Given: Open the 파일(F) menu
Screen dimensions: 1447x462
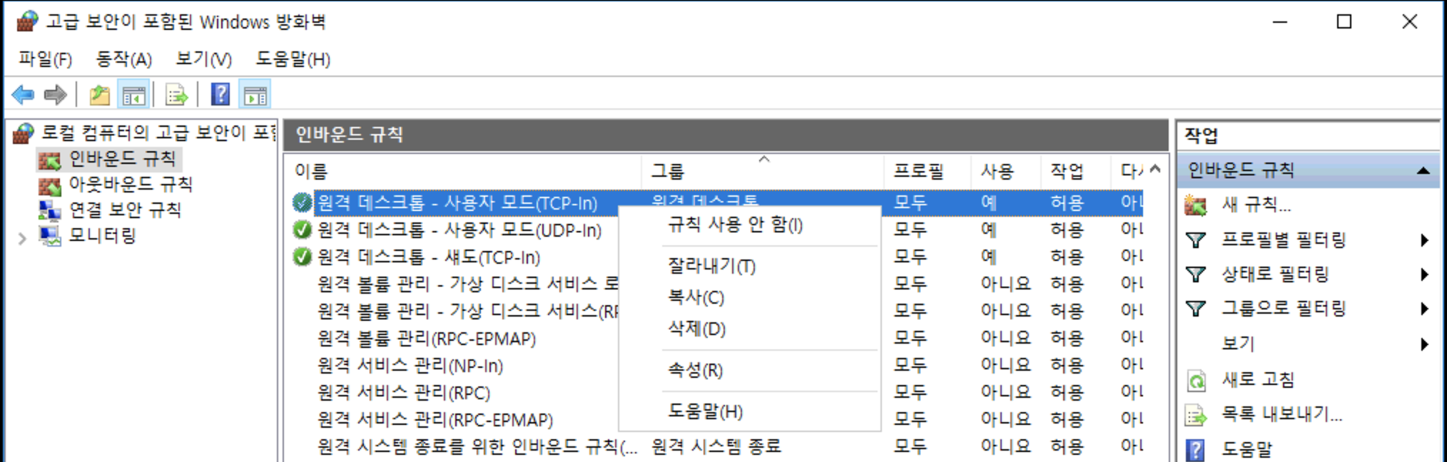Looking at the screenshot, I should (x=46, y=59).
